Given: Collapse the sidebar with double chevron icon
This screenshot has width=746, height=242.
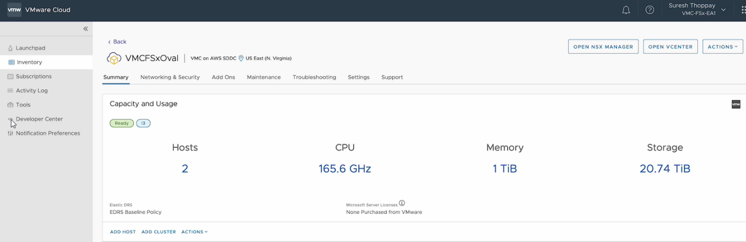Looking at the screenshot, I should click(86, 29).
